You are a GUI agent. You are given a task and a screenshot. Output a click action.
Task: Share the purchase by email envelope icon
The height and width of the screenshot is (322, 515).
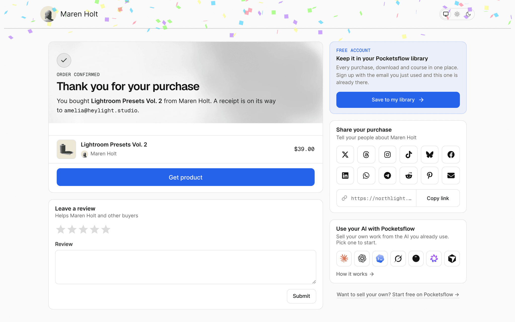tap(451, 175)
